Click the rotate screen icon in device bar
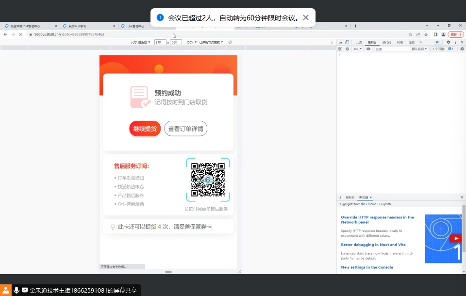The width and height of the screenshot is (466, 296). (230, 42)
